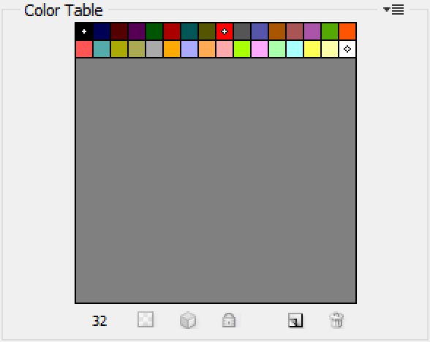
Task: Select the light gray swatch
Action: pyautogui.click(x=154, y=49)
